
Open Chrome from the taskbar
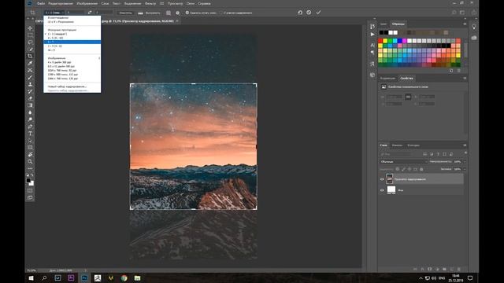point(124,277)
